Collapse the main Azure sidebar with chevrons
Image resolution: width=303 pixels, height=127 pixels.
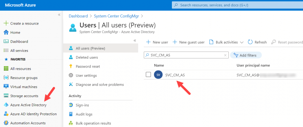coord(59,15)
